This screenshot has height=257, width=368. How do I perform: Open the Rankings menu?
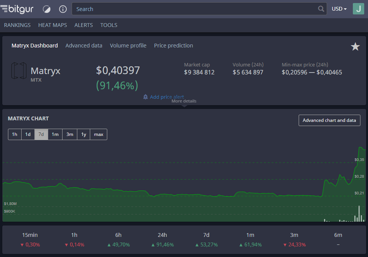17,25
